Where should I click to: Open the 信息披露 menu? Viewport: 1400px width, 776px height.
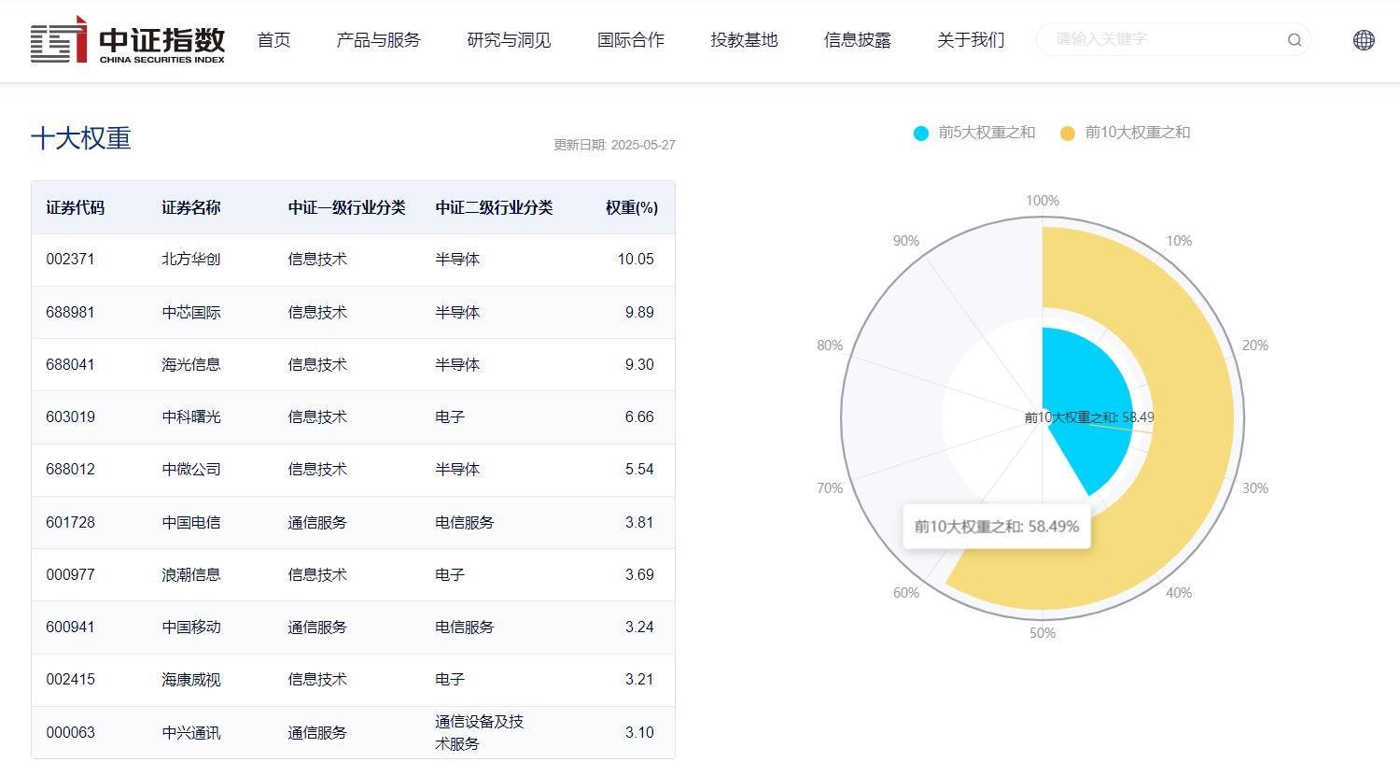click(x=858, y=40)
